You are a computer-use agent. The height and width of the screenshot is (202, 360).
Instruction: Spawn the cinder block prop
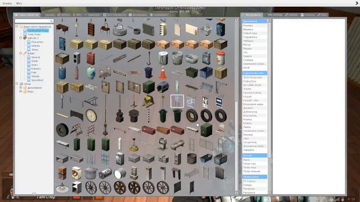(x=76, y=58)
